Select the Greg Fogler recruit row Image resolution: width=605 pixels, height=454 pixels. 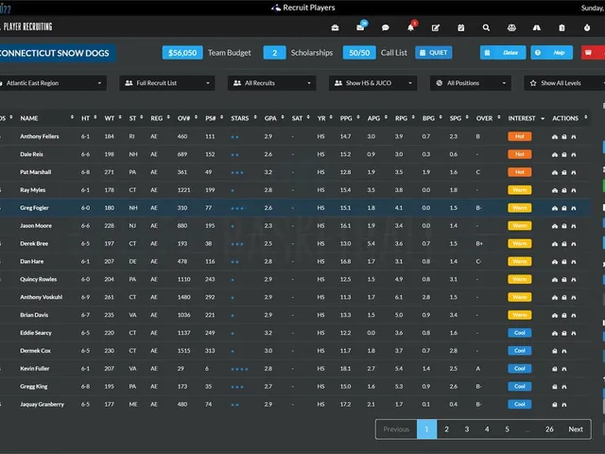pyautogui.click(x=295, y=208)
